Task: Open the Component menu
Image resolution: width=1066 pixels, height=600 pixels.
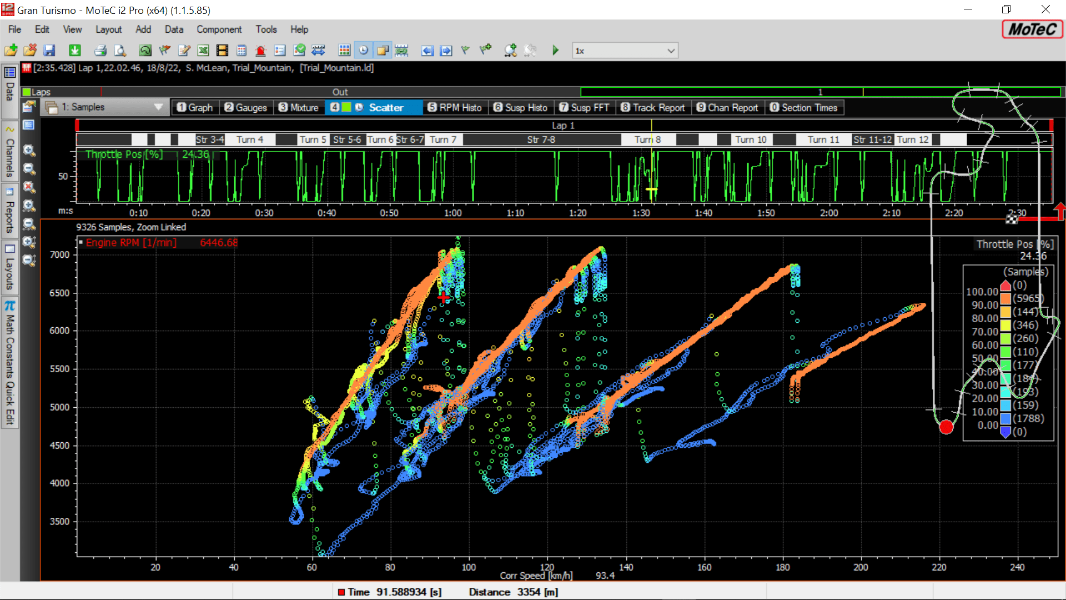Action: tap(219, 29)
